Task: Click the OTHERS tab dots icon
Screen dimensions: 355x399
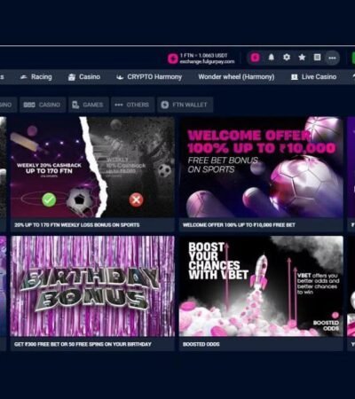Action: [119, 105]
